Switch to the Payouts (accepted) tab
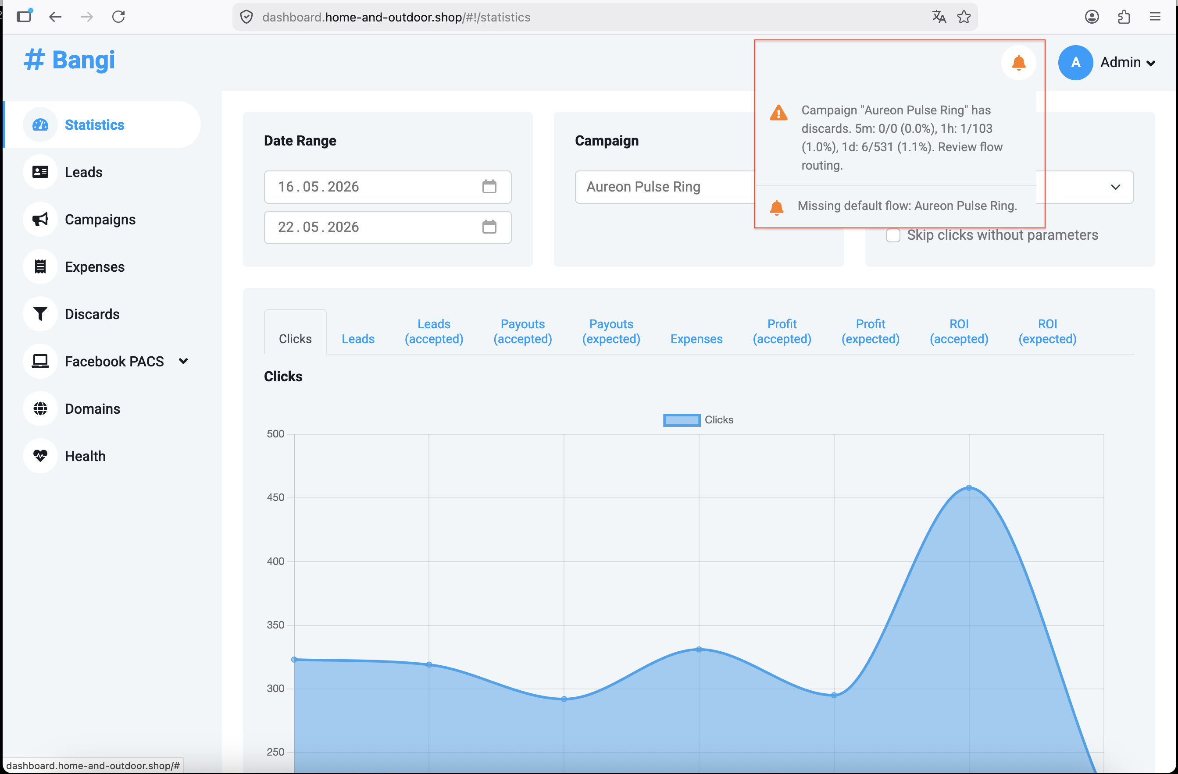Screen dimensions: 1178x774 (x=522, y=331)
